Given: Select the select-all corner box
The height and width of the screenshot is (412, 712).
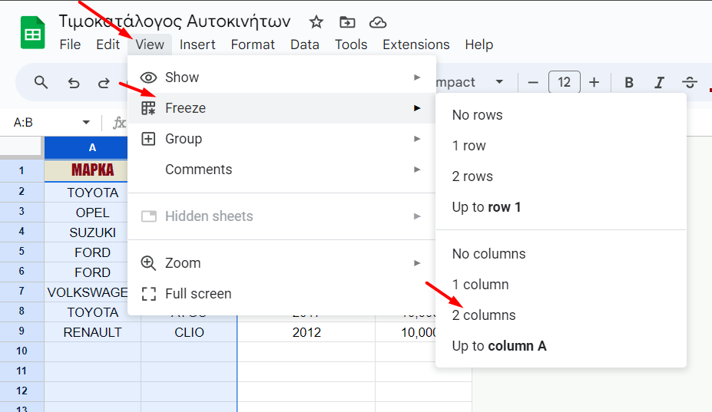Looking at the screenshot, I should click(22, 147).
